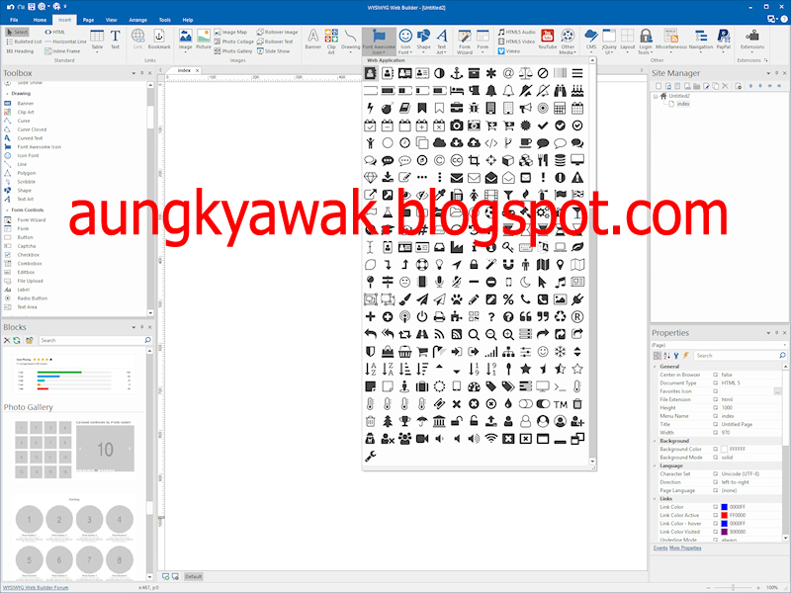
Task: Insert a PayPal button
Action: click(x=724, y=40)
